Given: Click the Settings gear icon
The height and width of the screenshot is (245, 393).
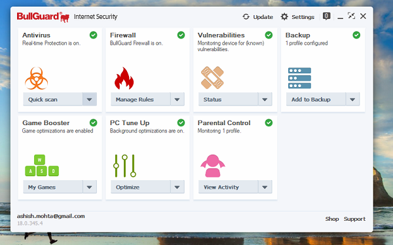Looking at the screenshot, I should tap(284, 17).
